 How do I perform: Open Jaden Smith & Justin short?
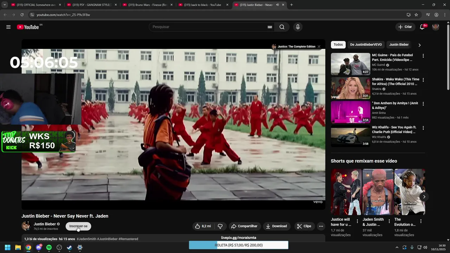coord(378,192)
